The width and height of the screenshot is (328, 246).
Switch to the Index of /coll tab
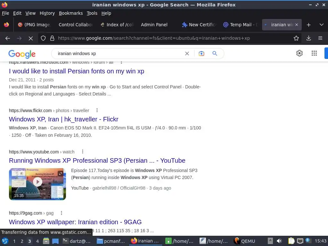click(x=117, y=25)
